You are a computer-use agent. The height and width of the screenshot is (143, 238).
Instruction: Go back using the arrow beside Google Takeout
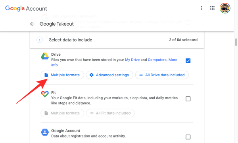coord(32,24)
